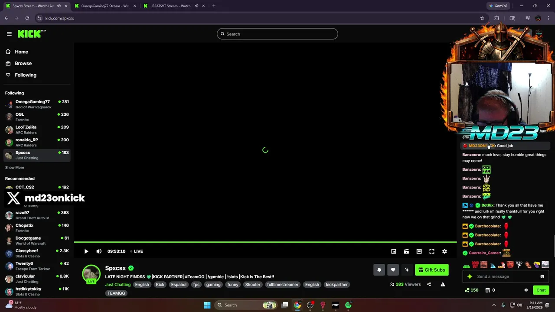Image resolution: width=555 pixels, height=312 pixels.
Task: Expand Show more followed channels
Action: click(x=15, y=167)
